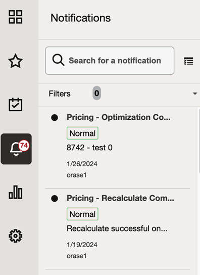Toggle unread dot on Optimization notification
This screenshot has width=200, height=275.
tap(55, 117)
